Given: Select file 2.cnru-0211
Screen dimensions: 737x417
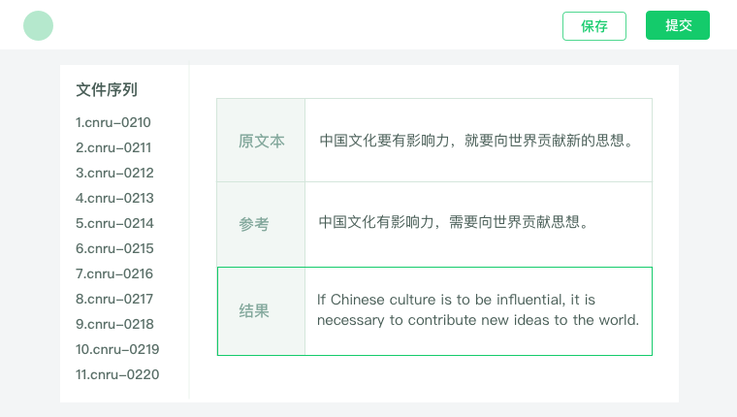Looking at the screenshot, I should coord(113,148).
